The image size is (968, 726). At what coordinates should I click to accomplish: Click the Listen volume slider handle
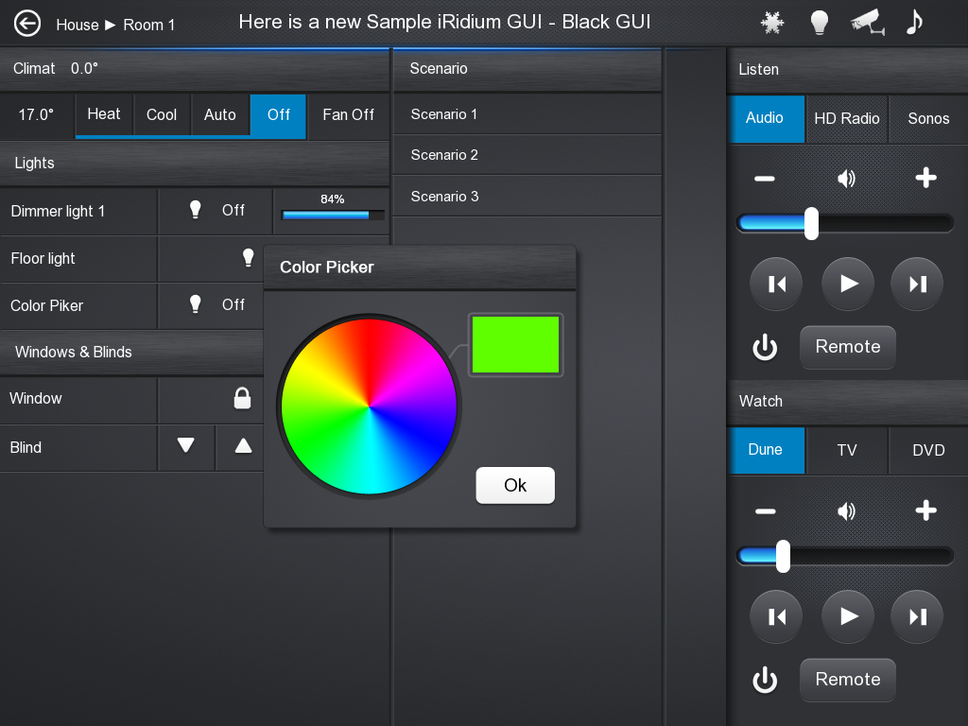point(811,223)
